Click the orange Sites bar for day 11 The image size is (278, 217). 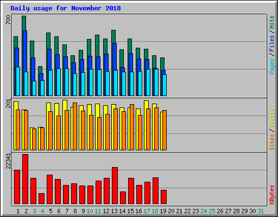(99, 133)
